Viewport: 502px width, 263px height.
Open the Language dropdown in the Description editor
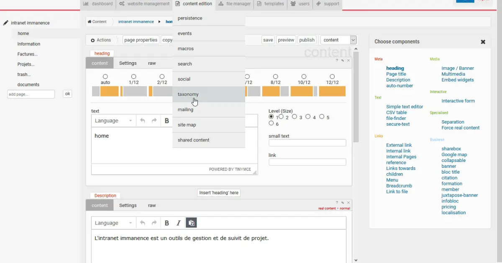click(x=113, y=223)
